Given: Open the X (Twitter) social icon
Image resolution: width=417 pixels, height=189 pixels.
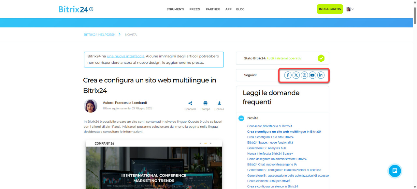Looking at the screenshot, I should [x=296, y=75].
